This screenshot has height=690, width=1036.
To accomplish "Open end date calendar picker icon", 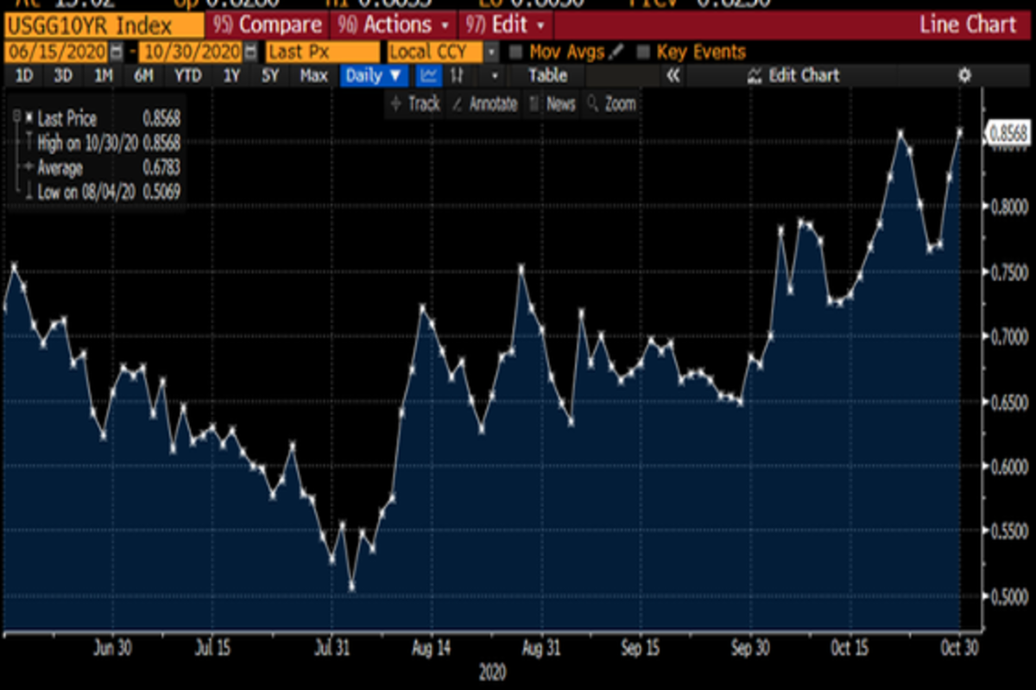I will (x=250, y=53).
